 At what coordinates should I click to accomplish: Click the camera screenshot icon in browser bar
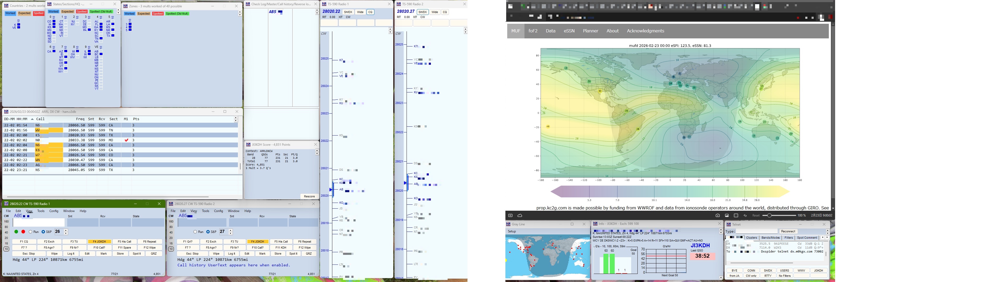pos(717,215)
